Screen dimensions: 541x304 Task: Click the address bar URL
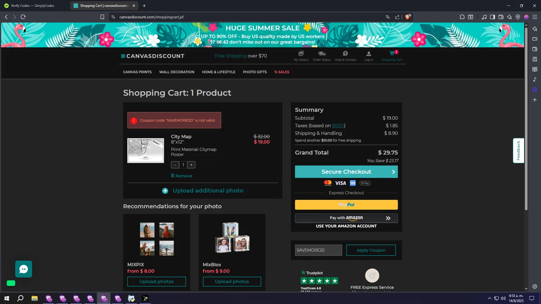pos(151,17)
